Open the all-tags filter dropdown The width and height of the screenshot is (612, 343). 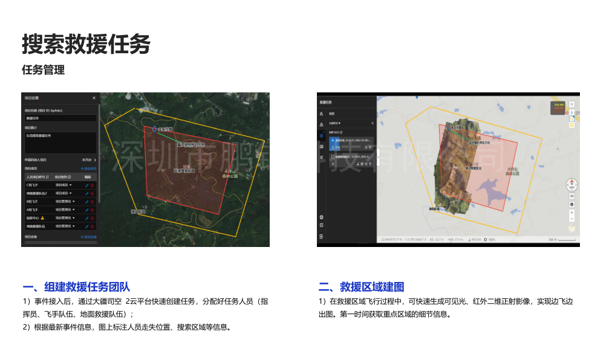(335, 123)
